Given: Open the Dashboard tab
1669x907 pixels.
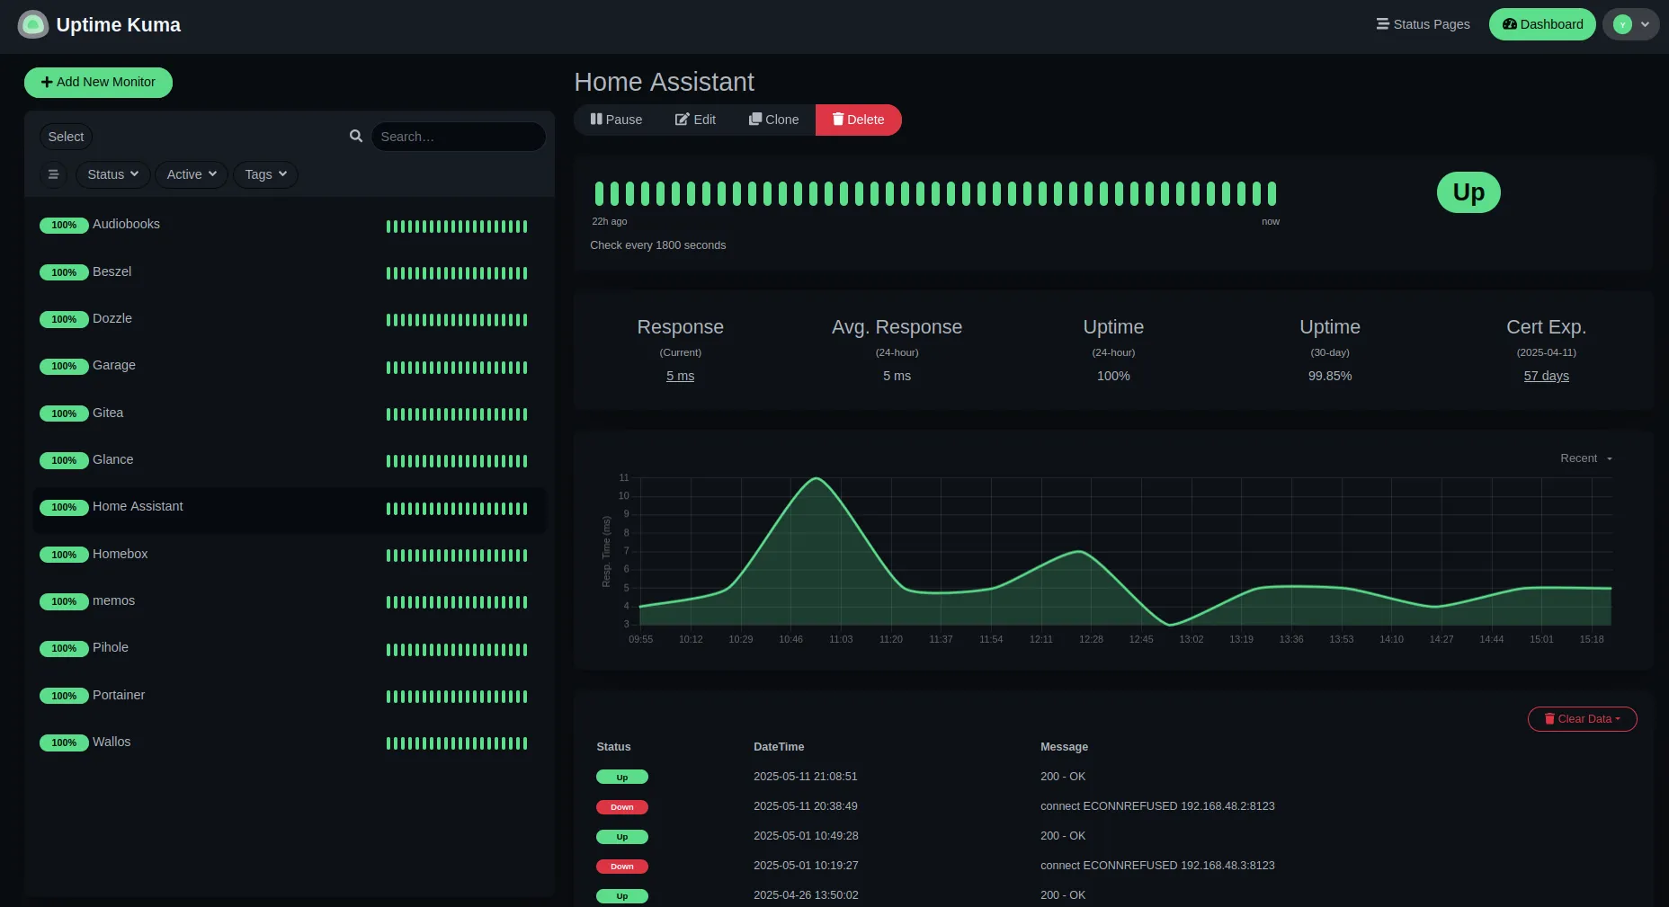Looking at the screenshot, I should [1542, 24].
